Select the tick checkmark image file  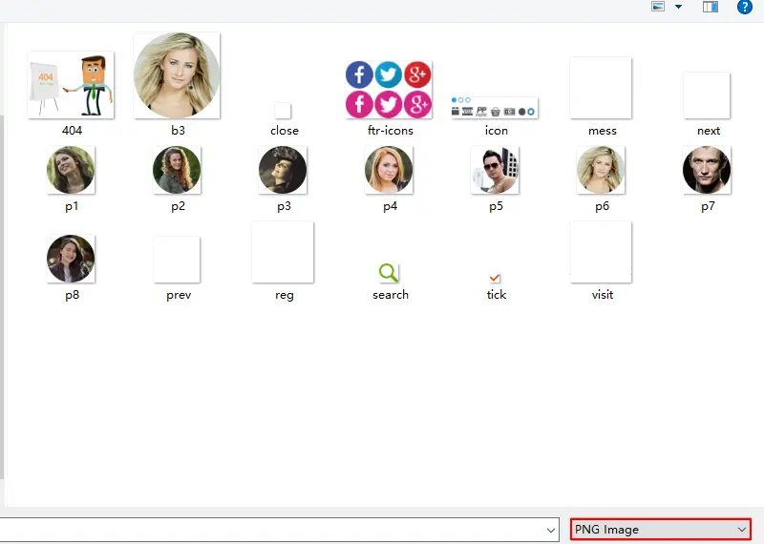[495, 278]
